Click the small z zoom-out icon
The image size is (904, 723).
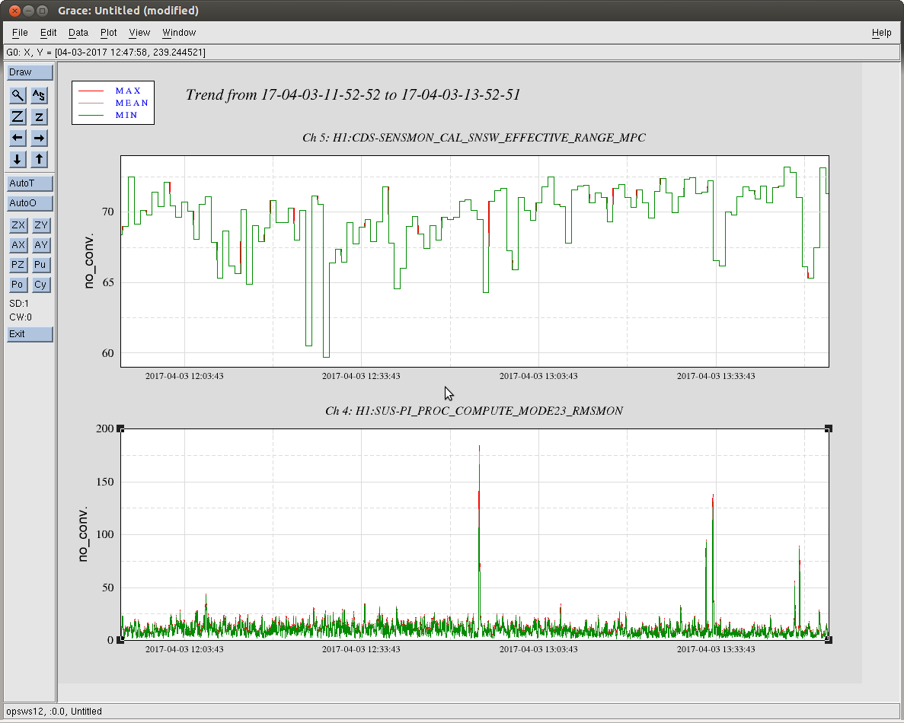[39, 116]
